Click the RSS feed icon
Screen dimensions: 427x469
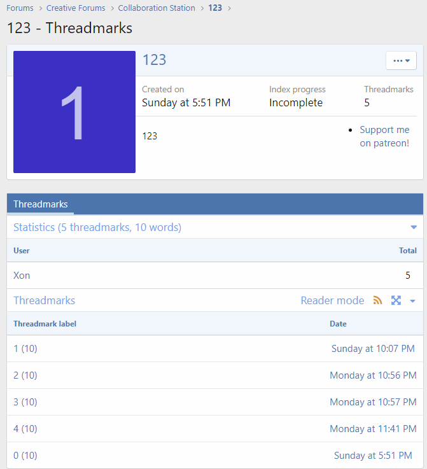coord(378,300)
